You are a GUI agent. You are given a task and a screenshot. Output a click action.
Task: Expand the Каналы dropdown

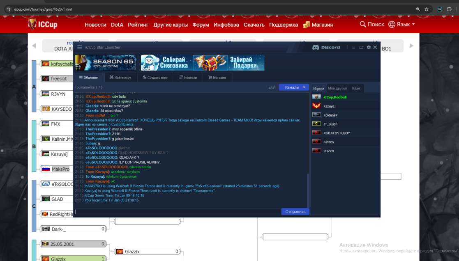[x=294, y=87]
